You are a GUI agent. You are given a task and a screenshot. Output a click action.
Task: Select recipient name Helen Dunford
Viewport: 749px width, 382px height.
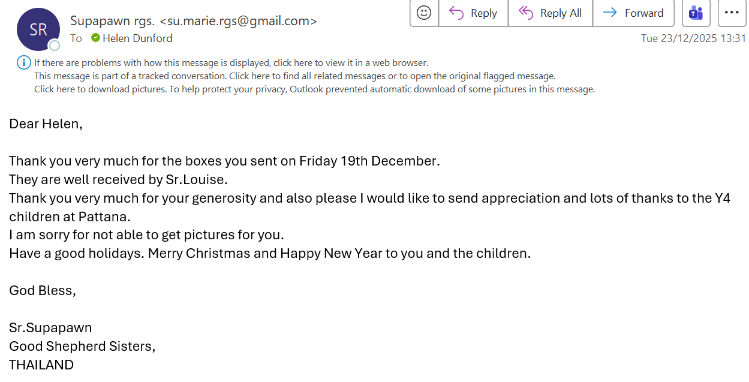point(137,38)
